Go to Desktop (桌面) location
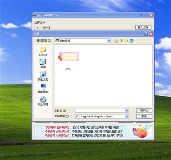 43,64
